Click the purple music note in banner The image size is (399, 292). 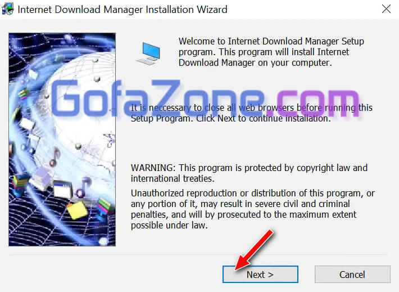pos(84,187)
